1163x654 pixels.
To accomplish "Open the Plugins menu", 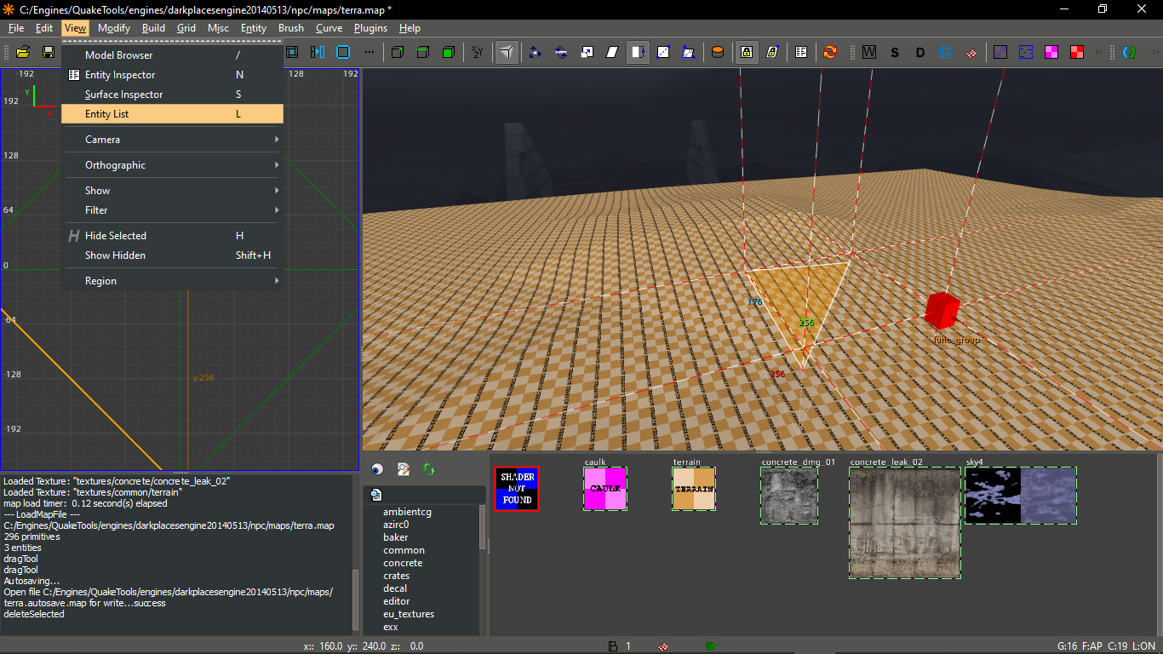I will (x=370, y=28).
